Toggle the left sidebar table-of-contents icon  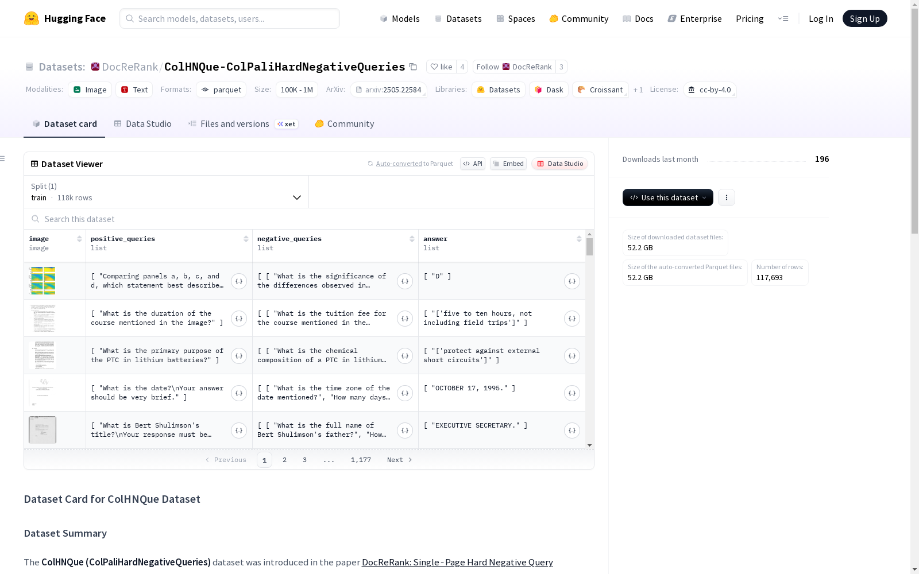pos(3,158)
